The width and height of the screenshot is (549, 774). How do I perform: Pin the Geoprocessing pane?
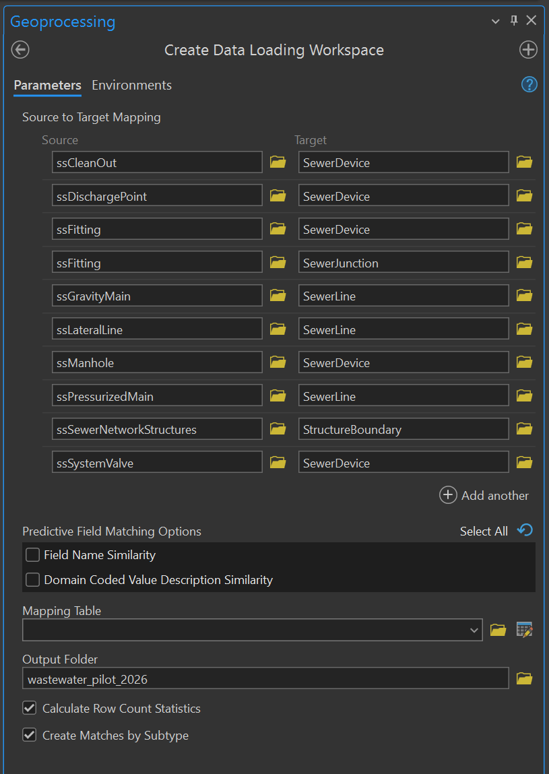click(x=513, y=20)
